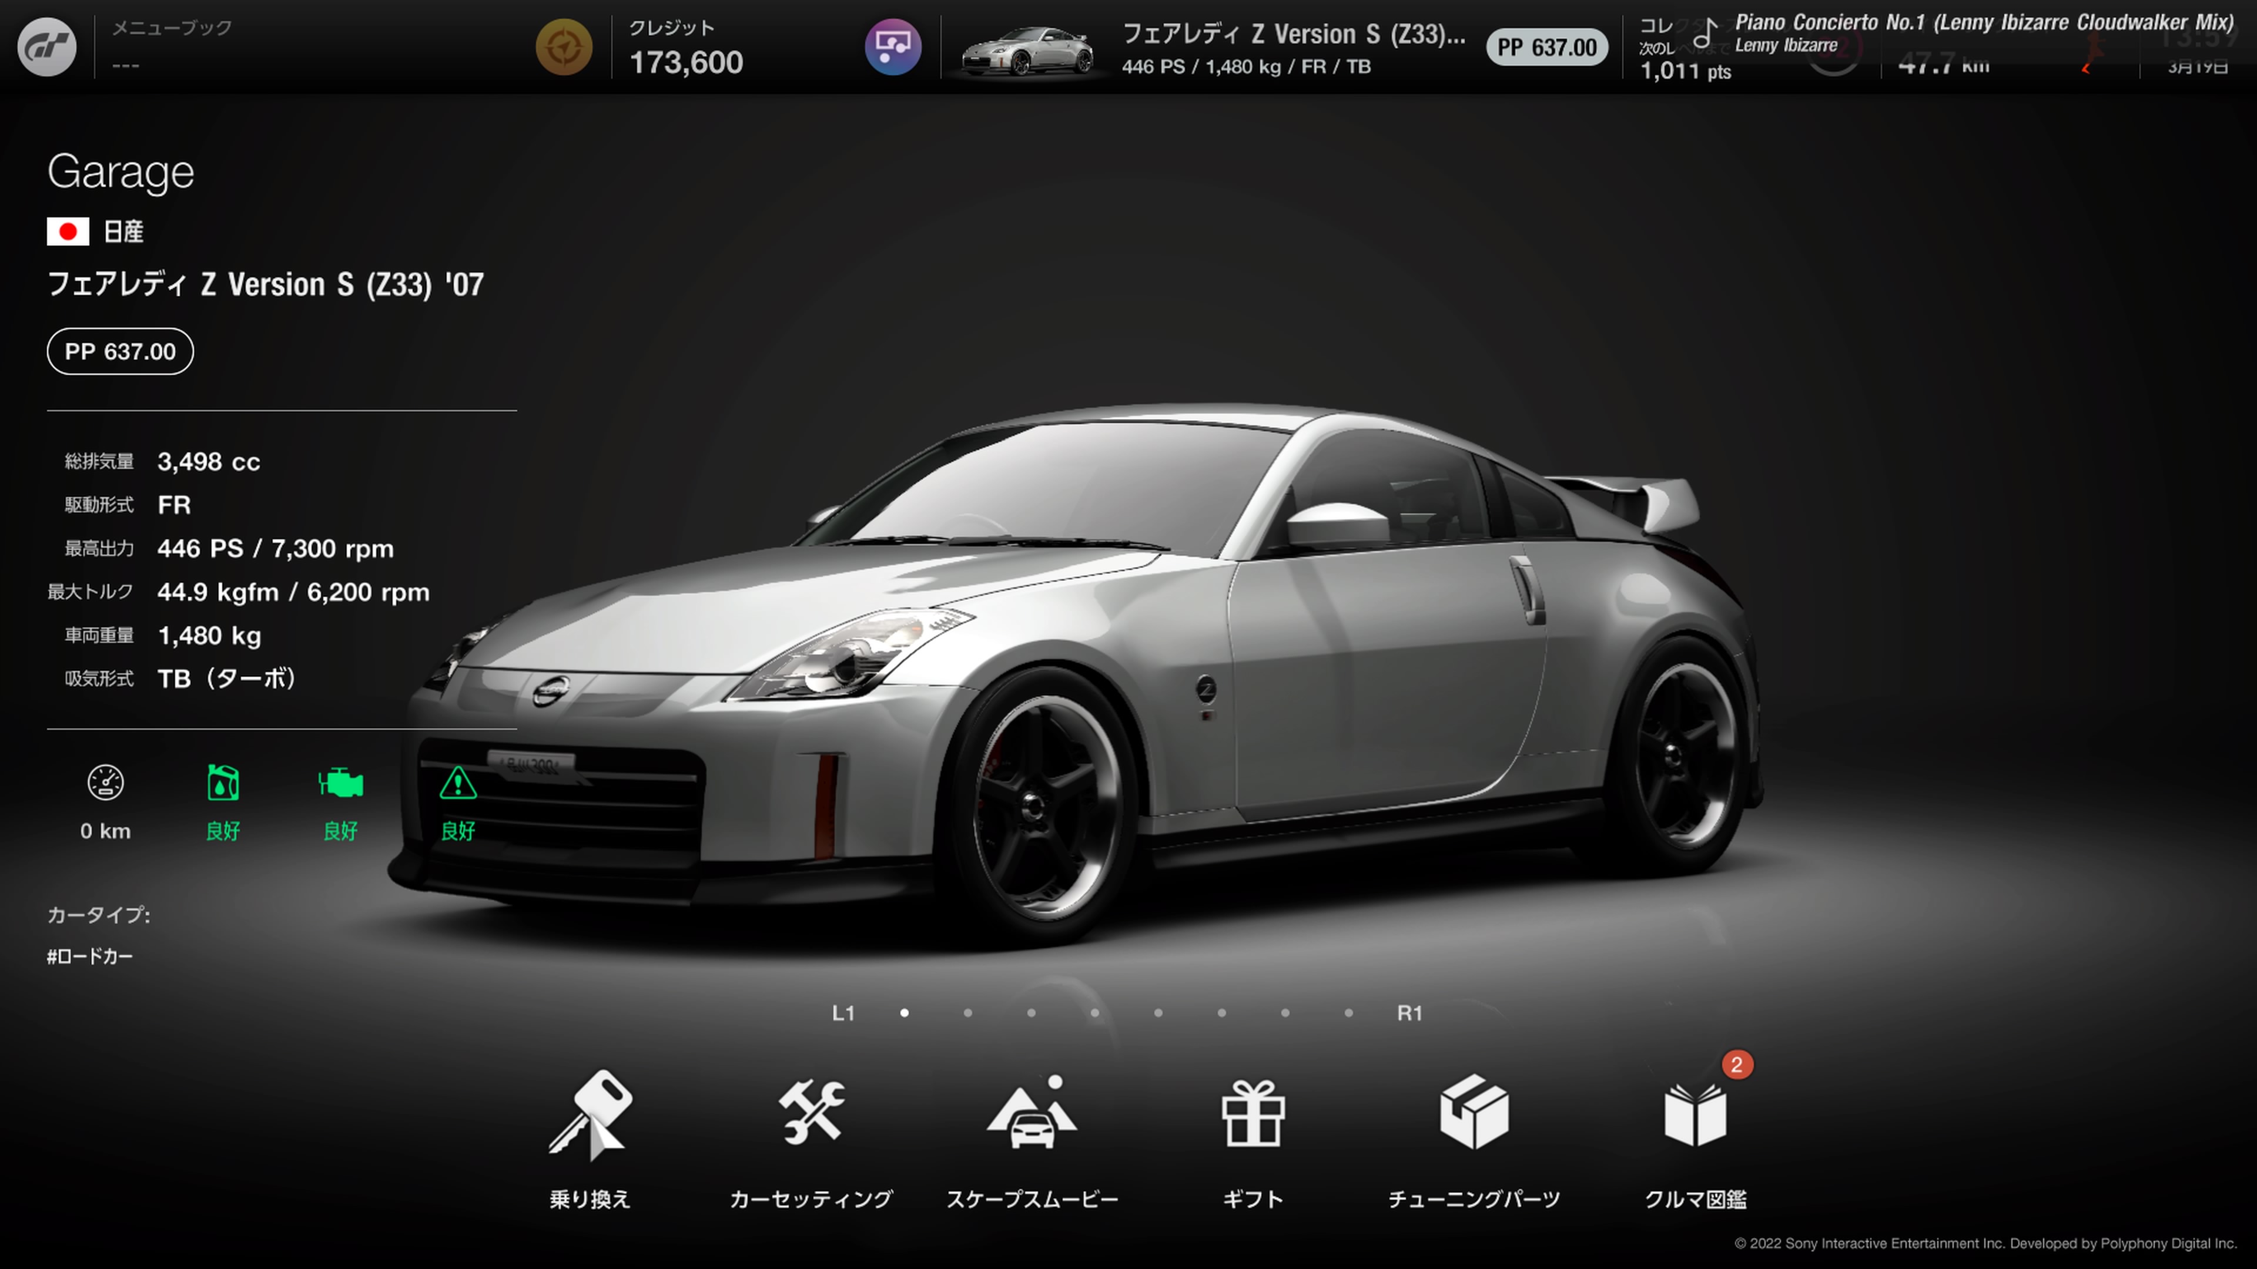
Task: Click the 446 PS / 7,300 rpm value
Action: (x=275, y=549)
